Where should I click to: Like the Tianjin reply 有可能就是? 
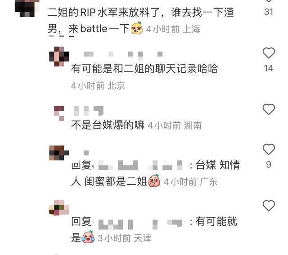[269, 205]
